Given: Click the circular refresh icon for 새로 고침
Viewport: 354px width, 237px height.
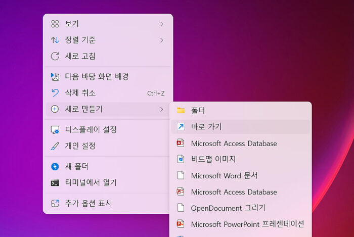Looking at the screenshot, I should (x=55, y=56).
